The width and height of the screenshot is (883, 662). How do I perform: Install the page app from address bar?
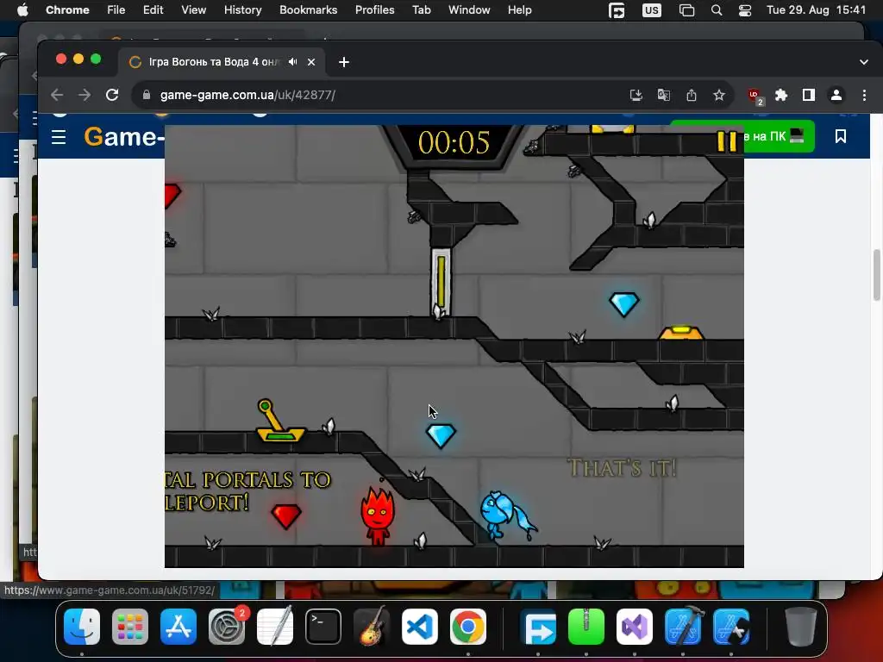tap(636, 95)
